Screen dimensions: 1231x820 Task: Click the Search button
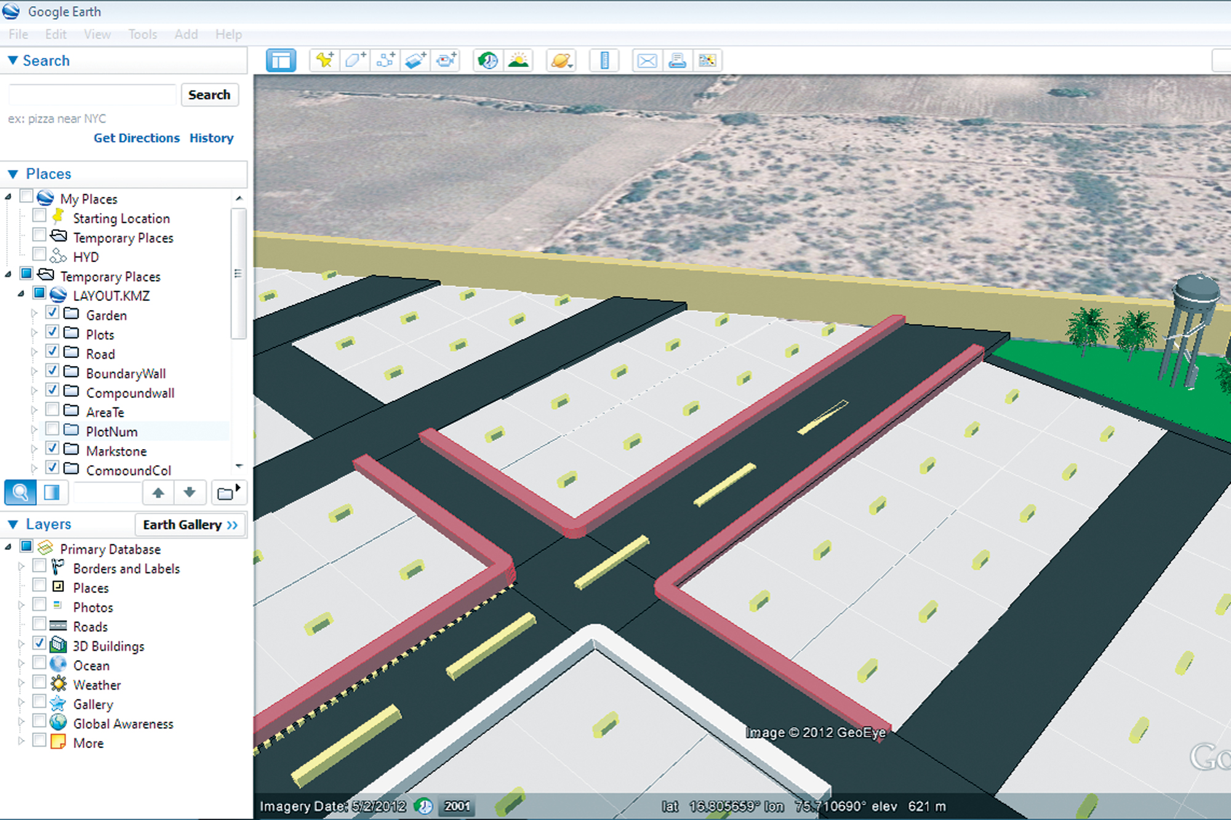click(x=209, y=95)
